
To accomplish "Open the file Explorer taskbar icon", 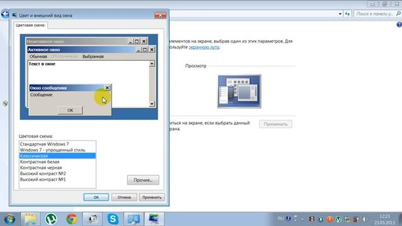I will [x=31, y=219].
